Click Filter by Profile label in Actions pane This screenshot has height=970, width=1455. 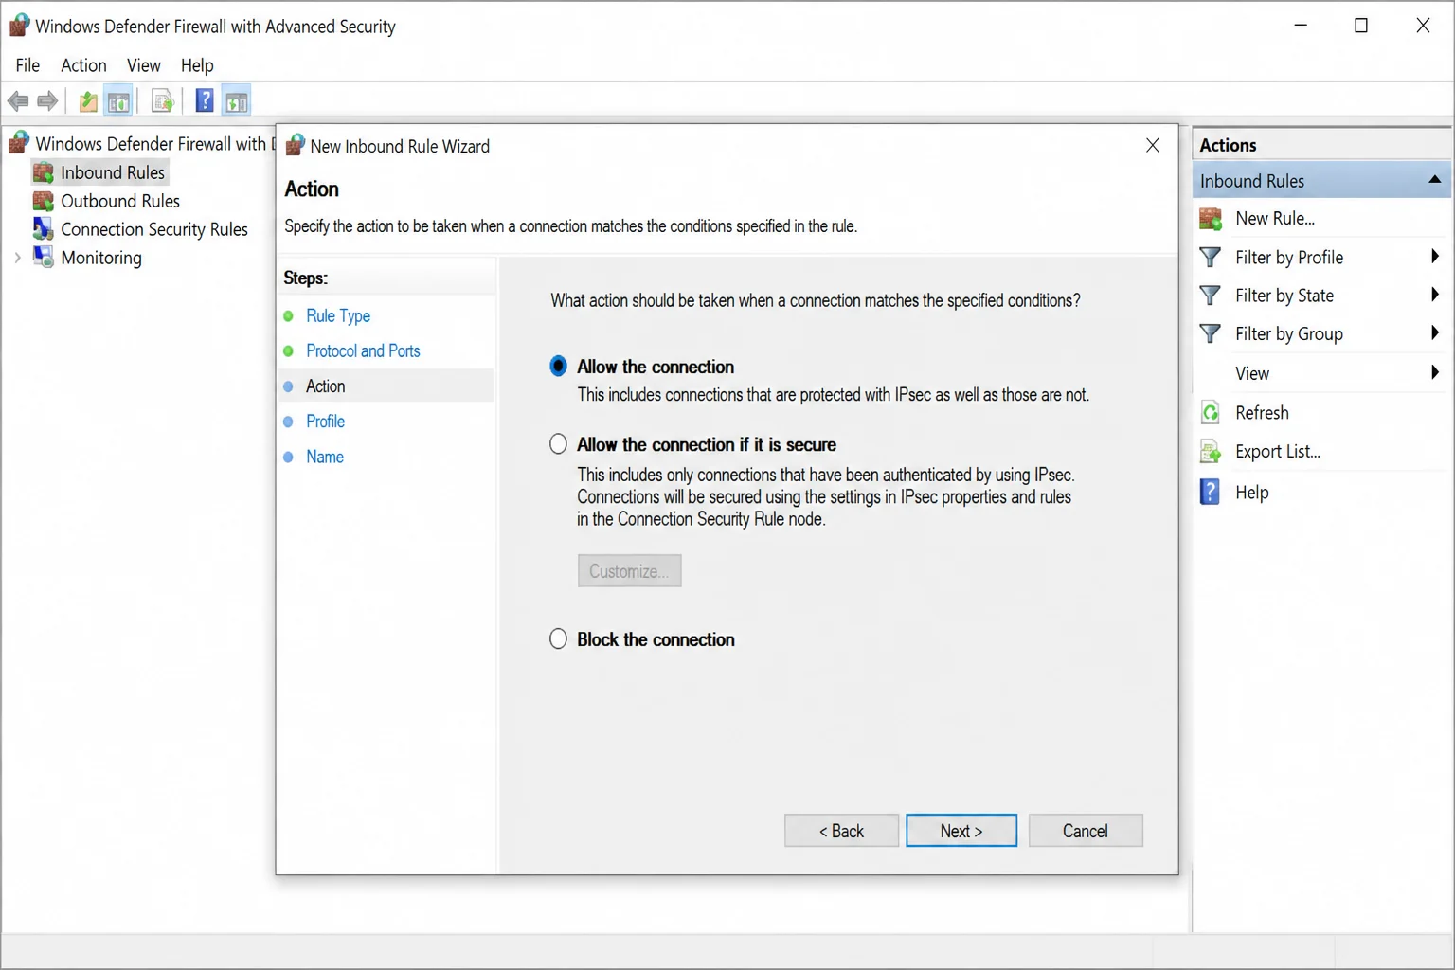[1289, 257]
